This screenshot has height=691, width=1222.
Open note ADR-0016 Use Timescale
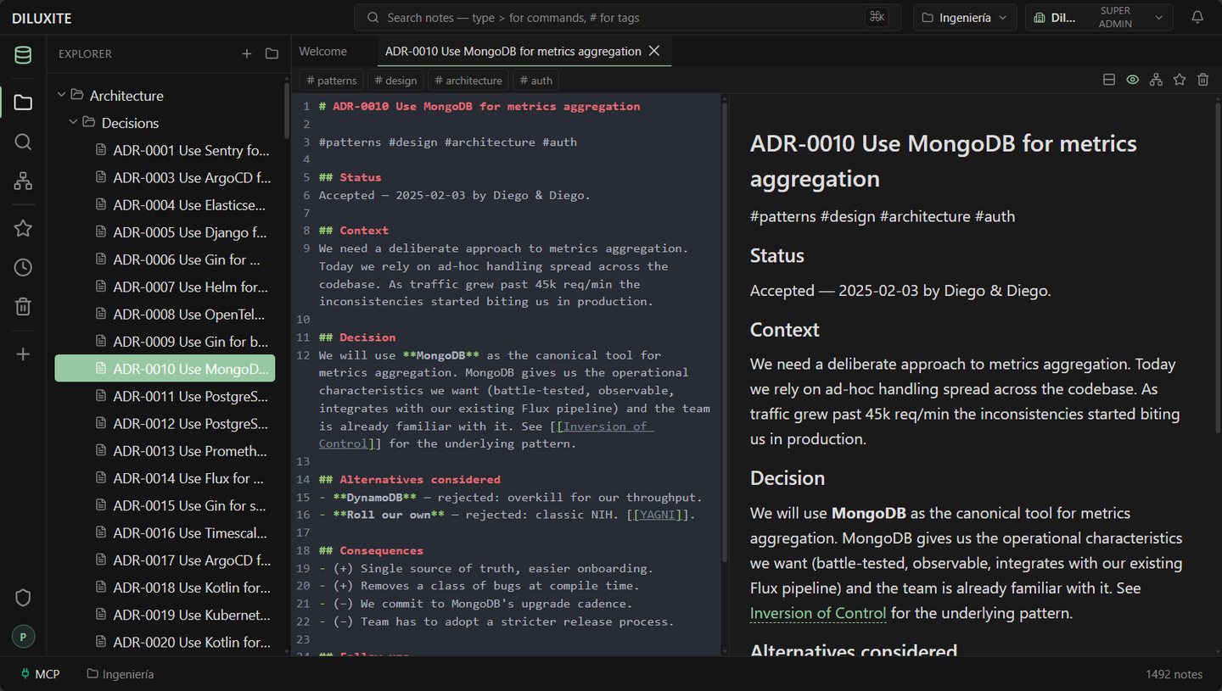point(165,532)
